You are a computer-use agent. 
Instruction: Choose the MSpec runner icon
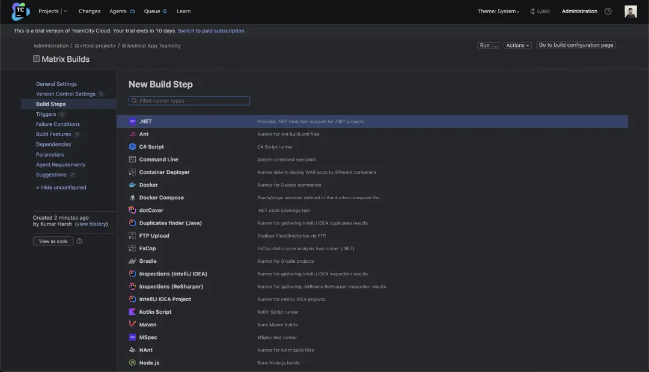coord(132,337)
